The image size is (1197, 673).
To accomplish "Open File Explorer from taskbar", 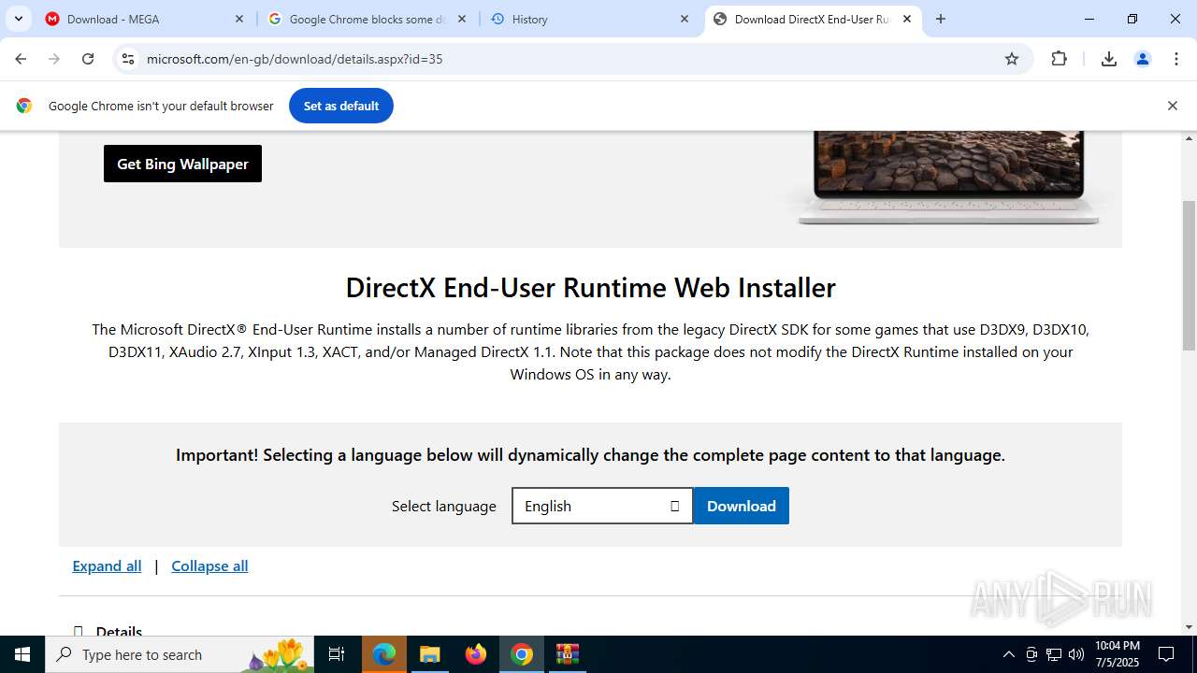I will (x=429, y=654).
